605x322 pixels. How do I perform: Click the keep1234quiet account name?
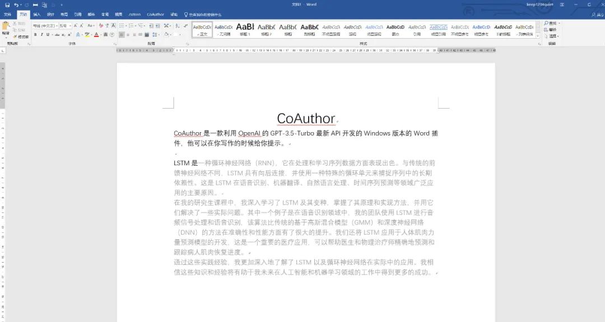pyautogui.click(x=539, y=4)
